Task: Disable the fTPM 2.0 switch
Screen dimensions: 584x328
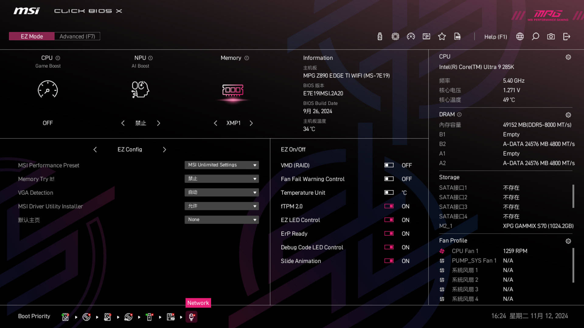Action: click(389, 206)
